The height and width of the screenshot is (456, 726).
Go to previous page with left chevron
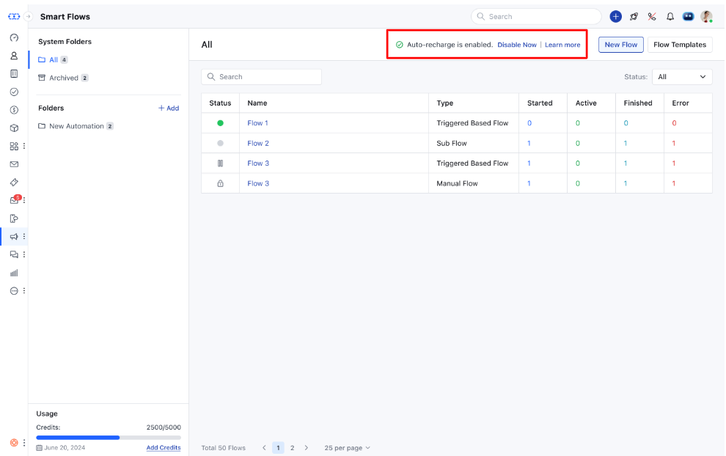click(x=264, y=448)
